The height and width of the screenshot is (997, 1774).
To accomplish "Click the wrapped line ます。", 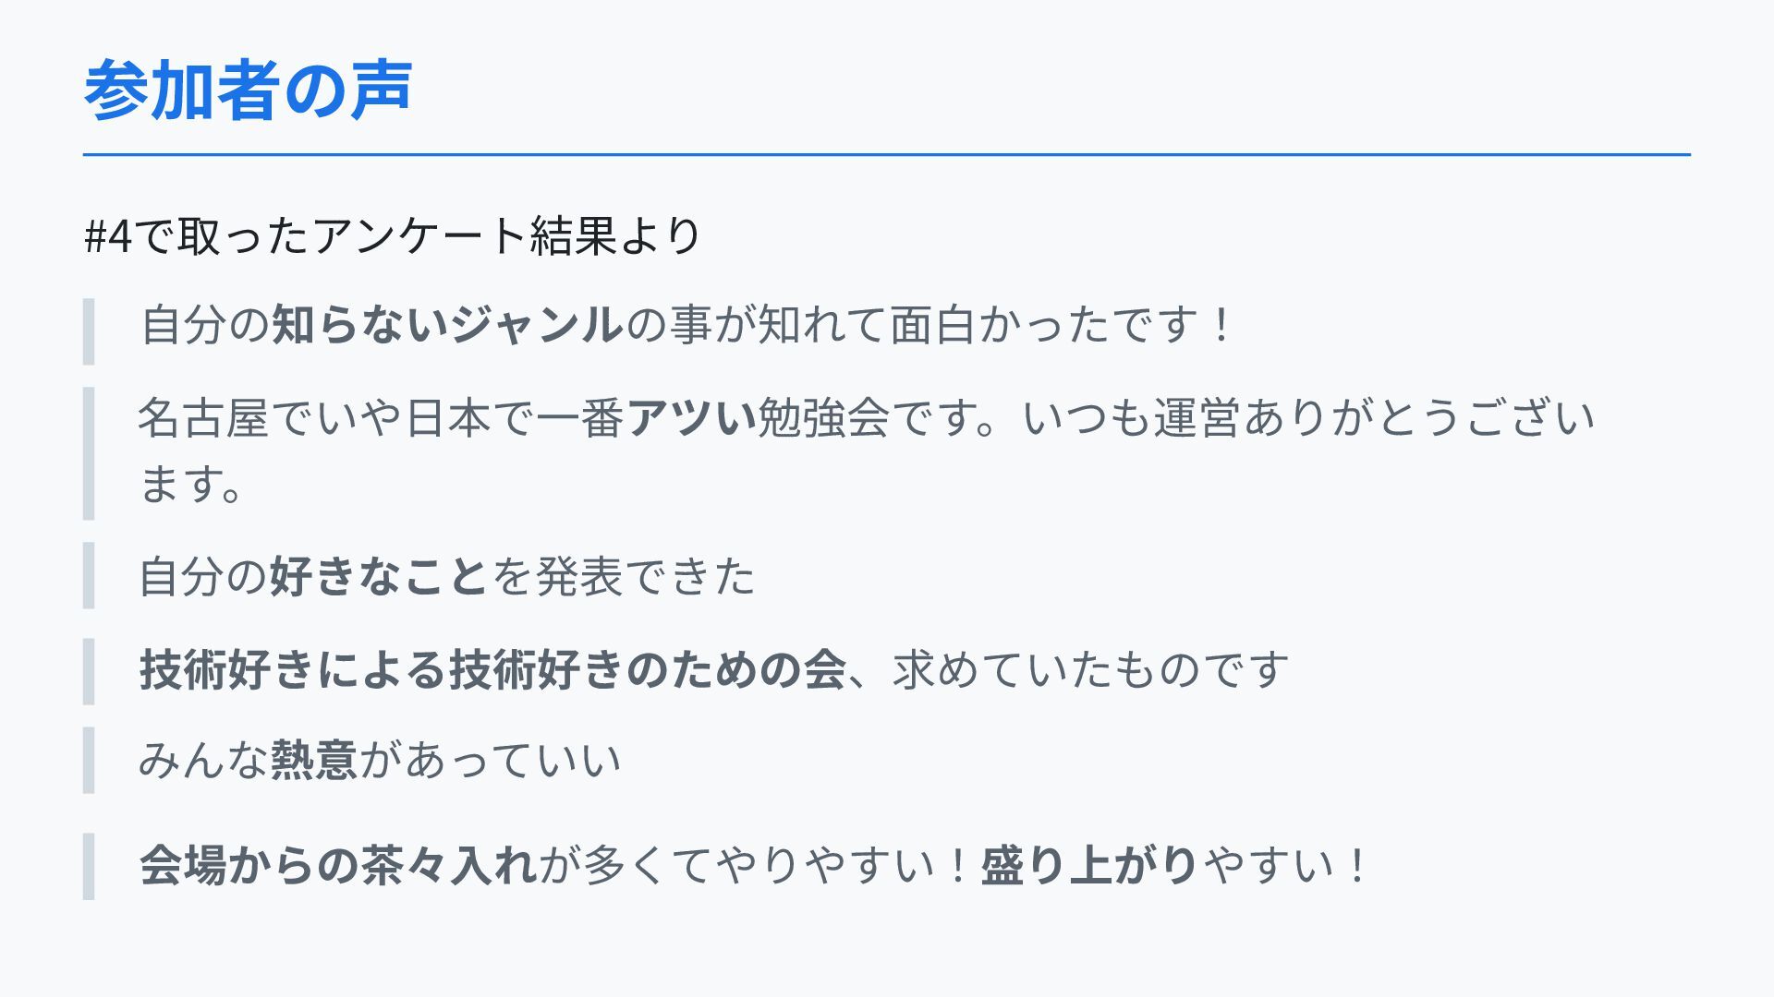I will (192, 484).
